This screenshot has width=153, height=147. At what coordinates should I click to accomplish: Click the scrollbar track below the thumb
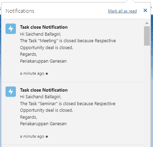tap(147, 96)
